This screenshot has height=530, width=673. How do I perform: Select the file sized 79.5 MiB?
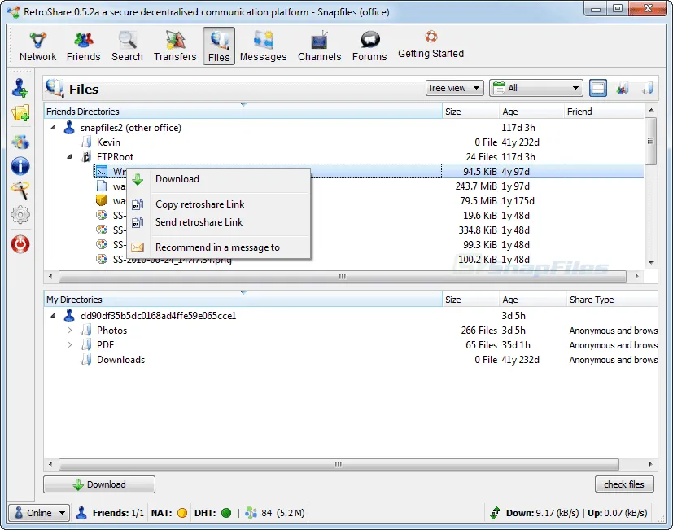[343, 201]
